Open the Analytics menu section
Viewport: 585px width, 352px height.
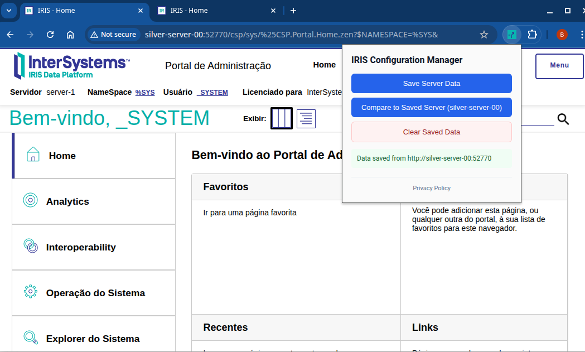[x=67, y=201]
